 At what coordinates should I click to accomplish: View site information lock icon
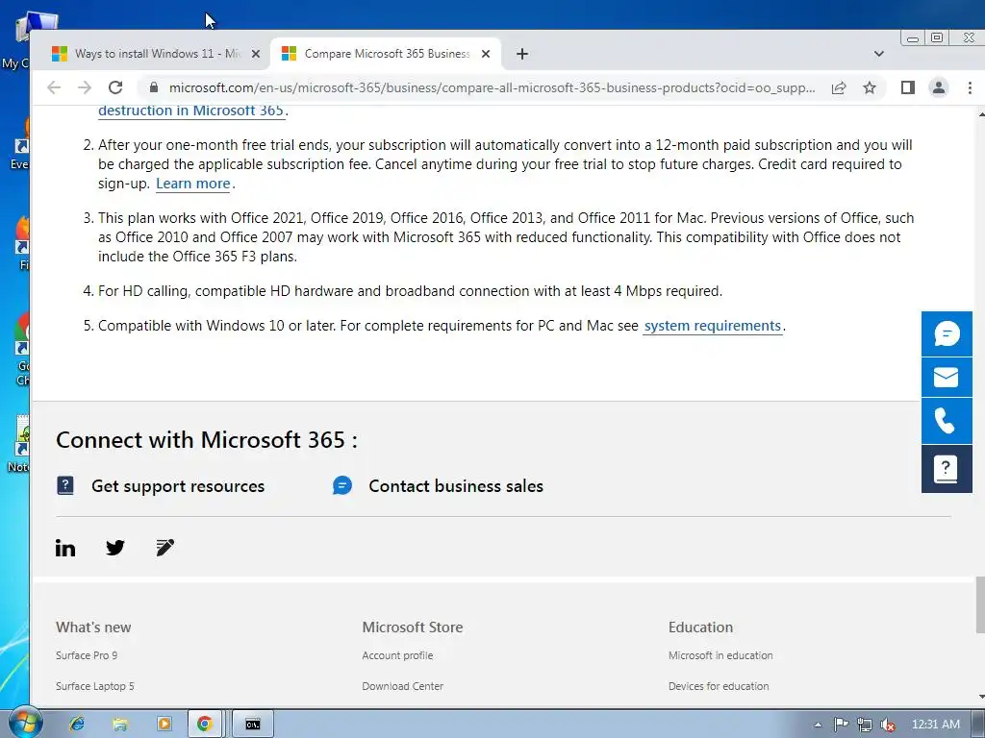153,87
